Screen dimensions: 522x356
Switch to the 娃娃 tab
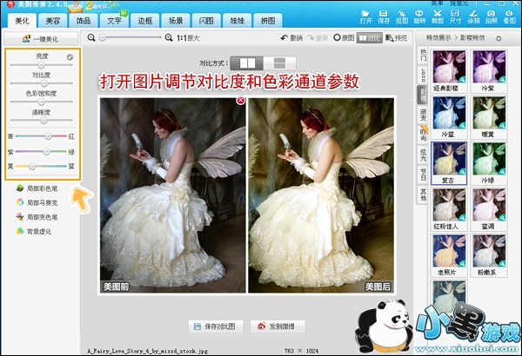click(237, 21)
